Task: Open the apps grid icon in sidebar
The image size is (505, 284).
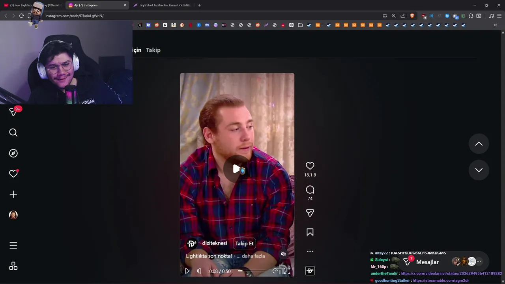Action: pos(13,266)
